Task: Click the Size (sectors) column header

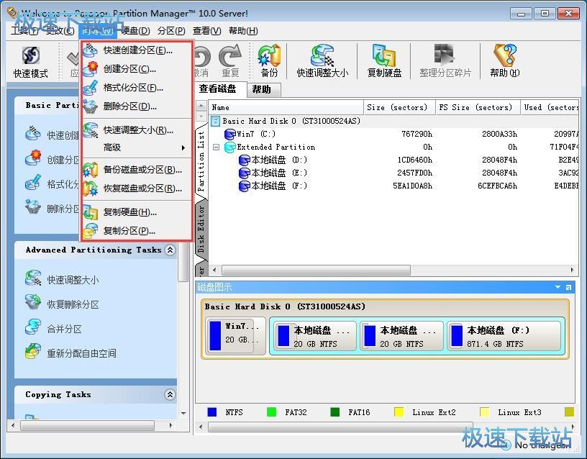Action: tap(399, 107)
